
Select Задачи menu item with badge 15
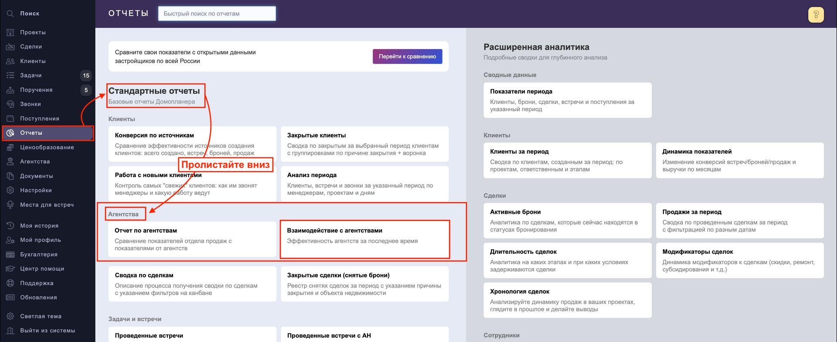point(48,75)
